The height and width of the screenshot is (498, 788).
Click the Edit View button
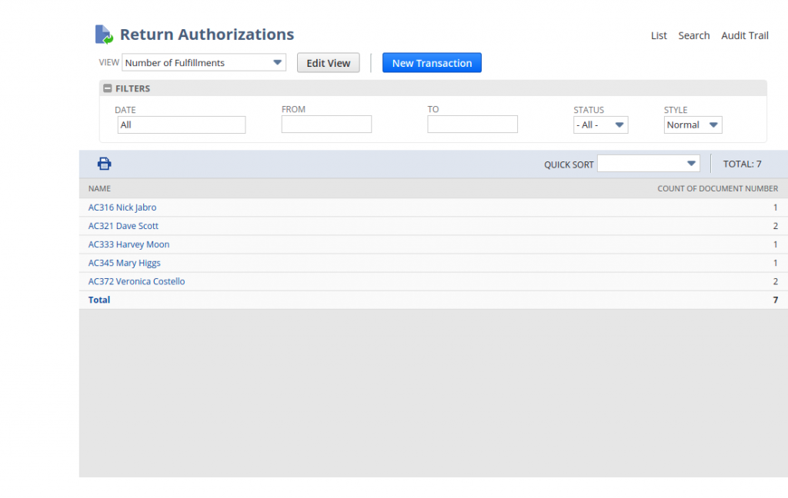tap(328, 62)
